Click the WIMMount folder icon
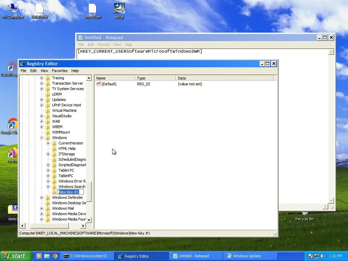Screen dimensions: 348x261 (48, 132)
